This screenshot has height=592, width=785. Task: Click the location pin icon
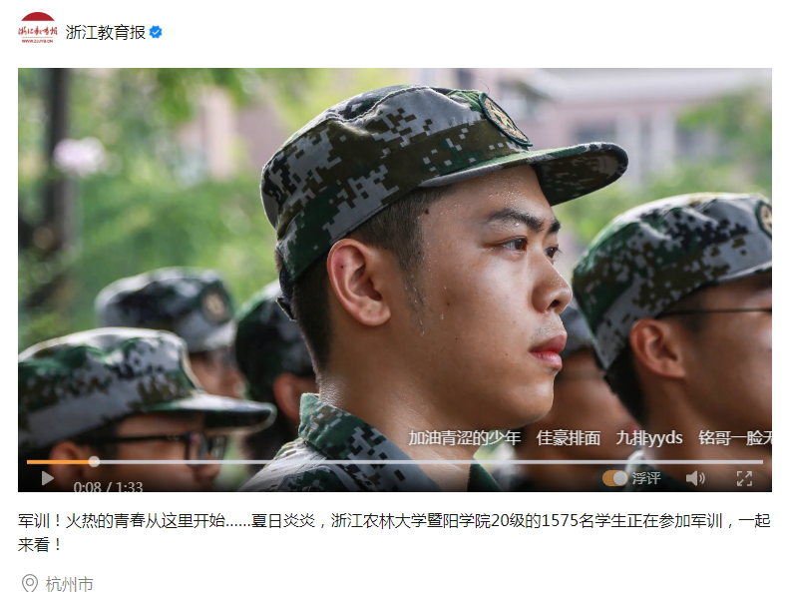30,583
